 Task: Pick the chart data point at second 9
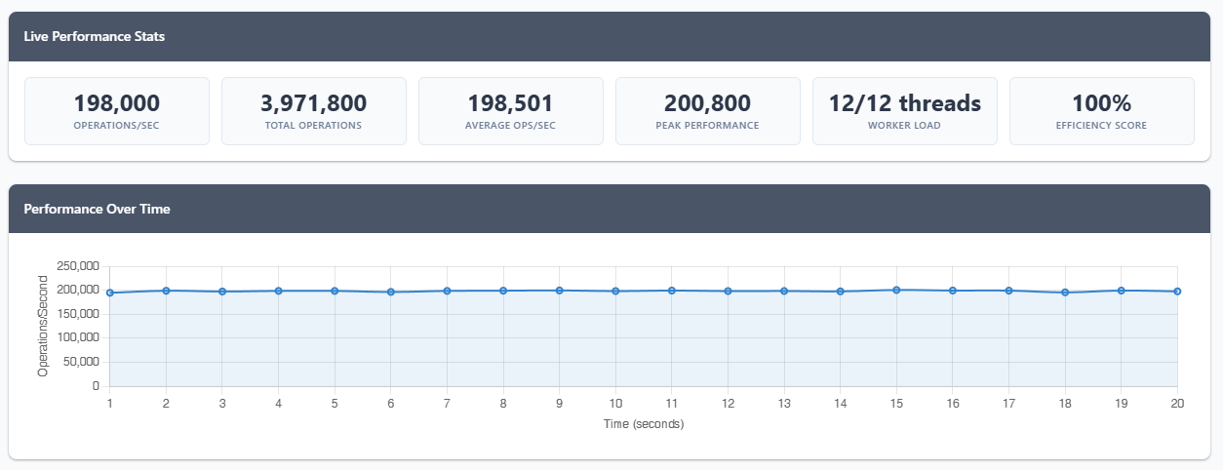click(x=560, y=291)
